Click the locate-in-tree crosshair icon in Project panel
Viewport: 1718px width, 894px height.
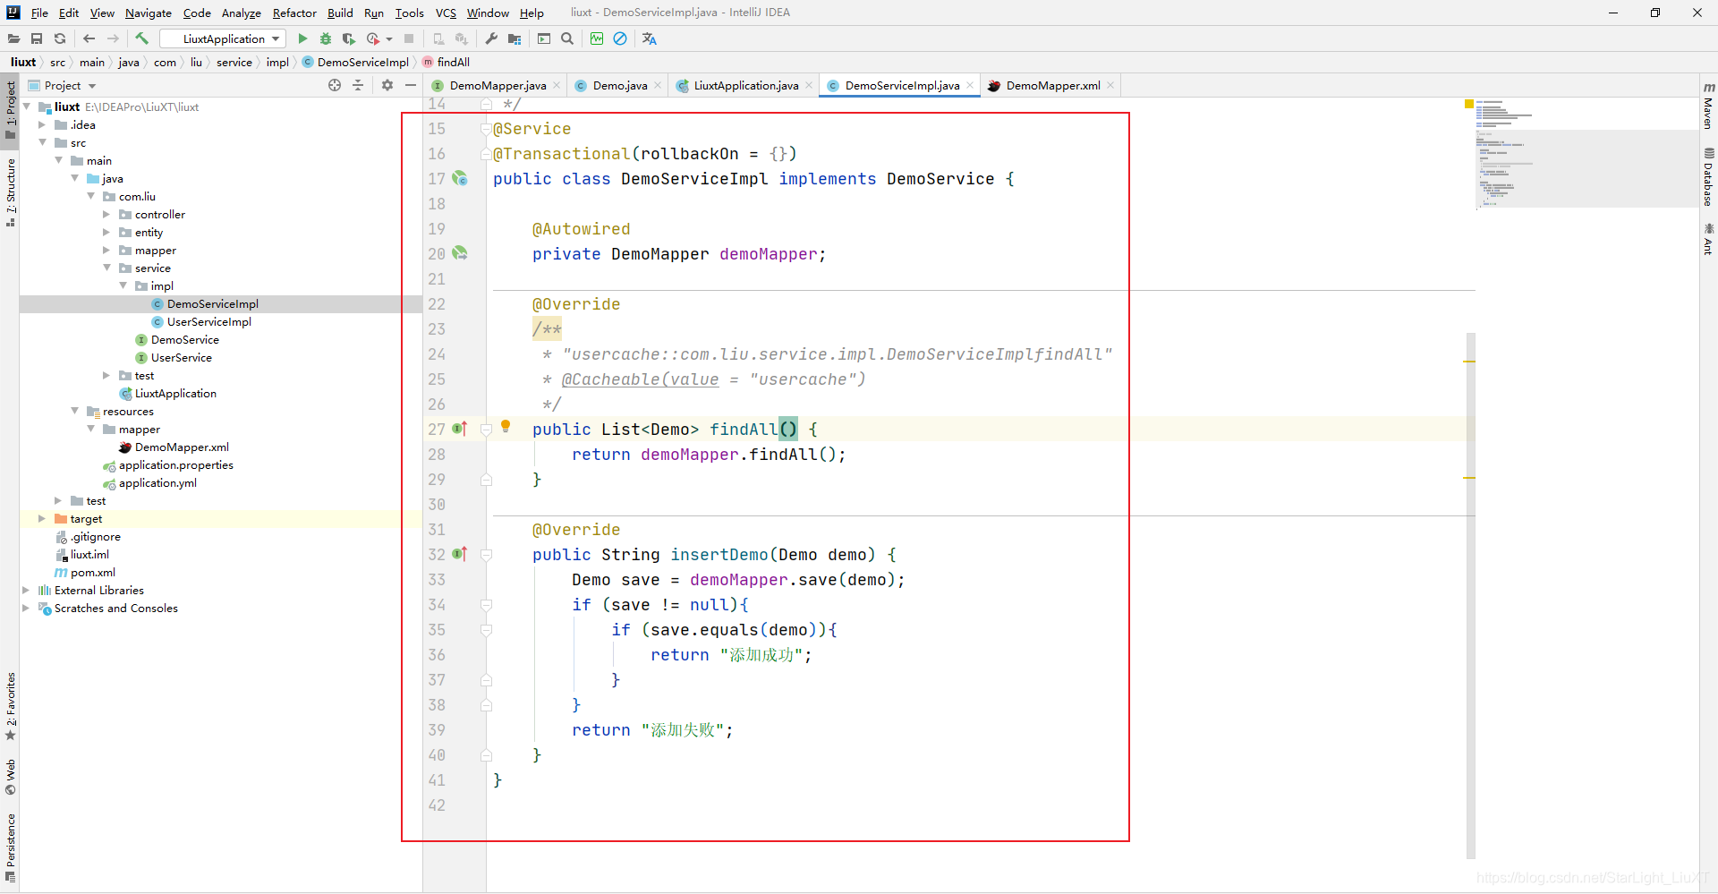[335, 85]
